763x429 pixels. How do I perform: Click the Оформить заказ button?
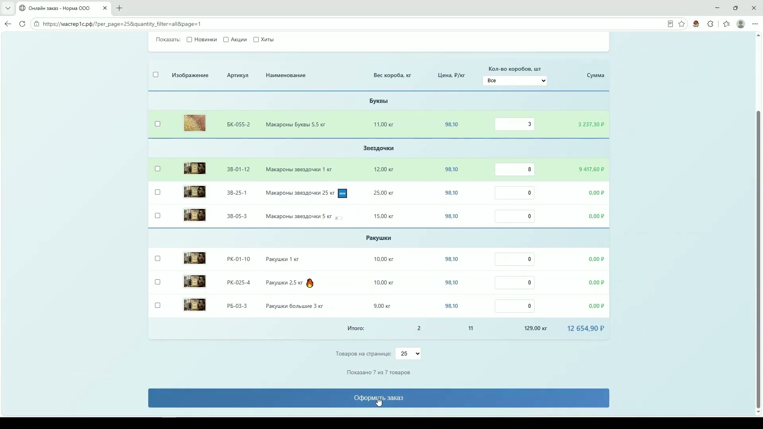coord(378,398)
